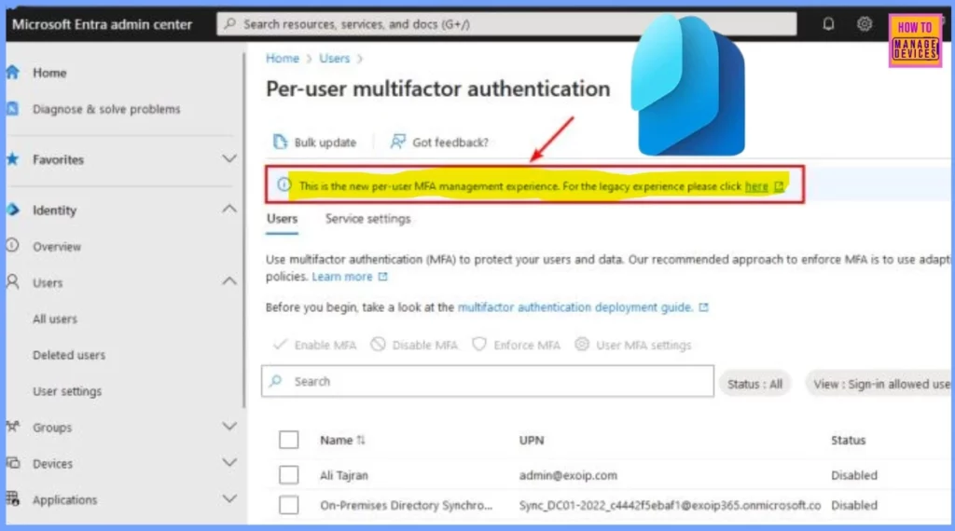
Task: Open the View : Sign-in allowed filter
Action: tap(879, 384)
